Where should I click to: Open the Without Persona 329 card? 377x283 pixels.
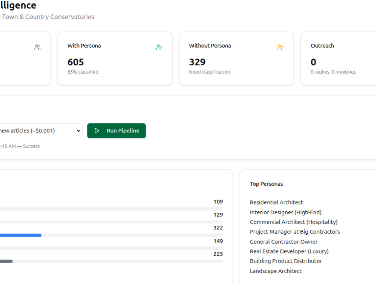click(236, 58)
